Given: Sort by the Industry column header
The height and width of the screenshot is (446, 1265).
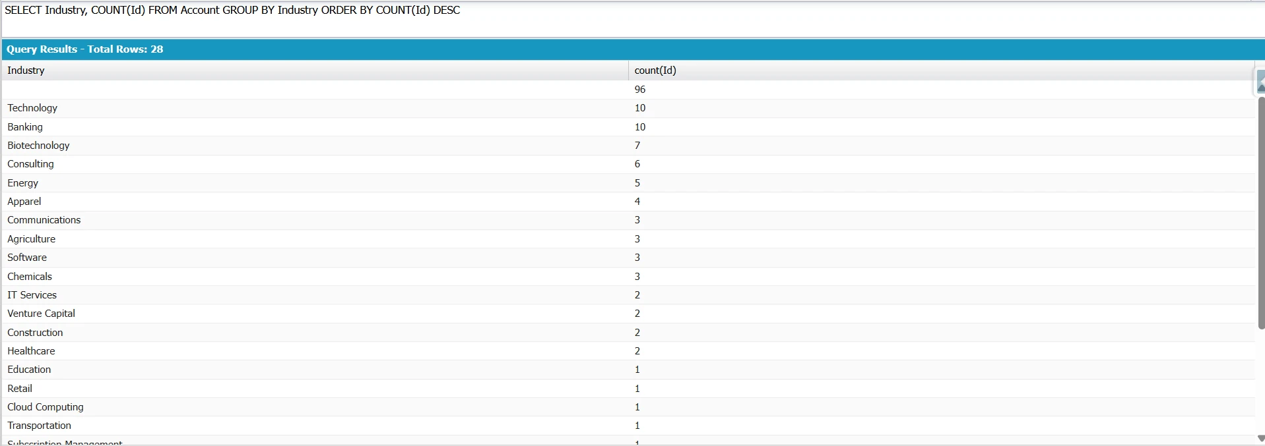Looking at the screenshot, I should (x=315, y=70).
